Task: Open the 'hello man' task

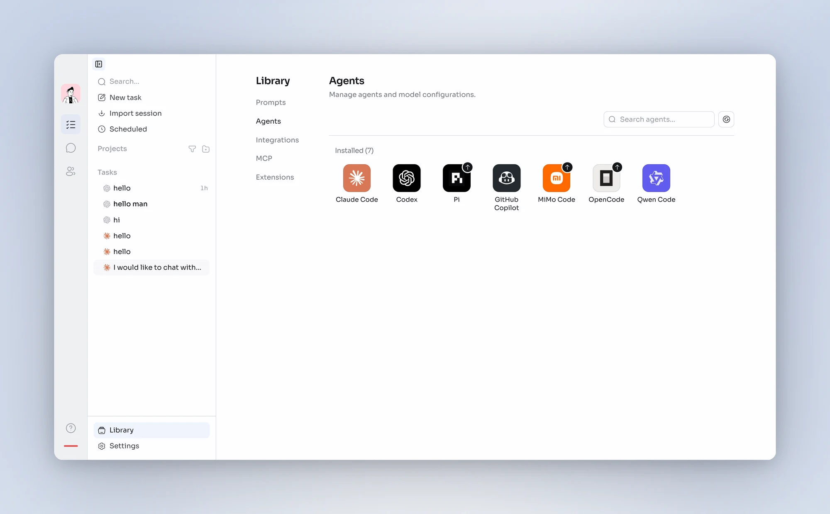Action: point(151,204)
